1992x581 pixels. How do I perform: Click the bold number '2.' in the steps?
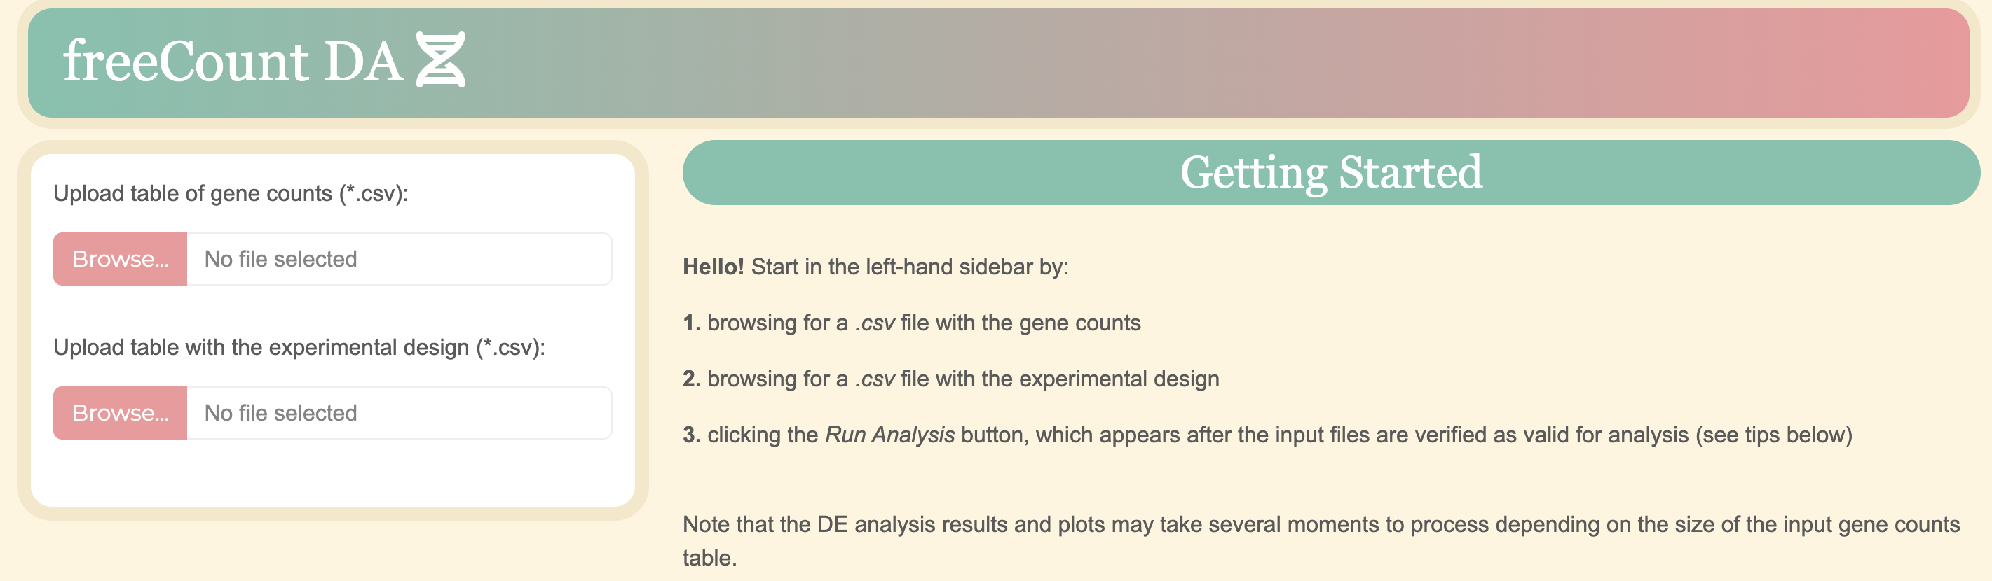click(x=691, y=379)
